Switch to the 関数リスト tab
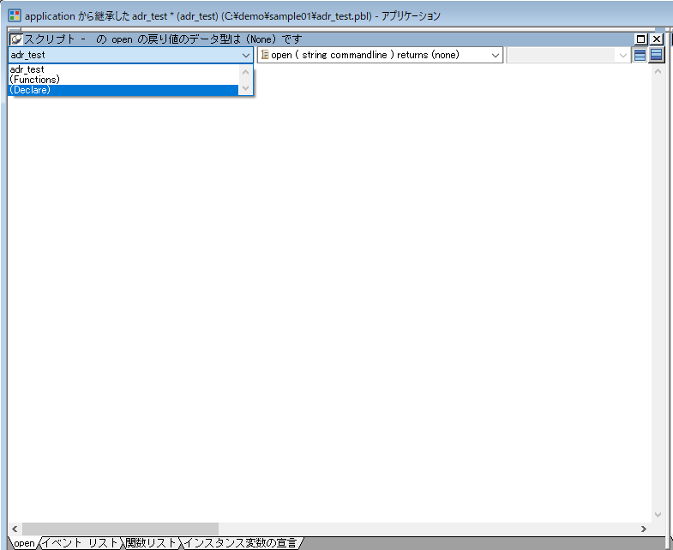The width and height of the screenshot is (673, 550). 151,543
